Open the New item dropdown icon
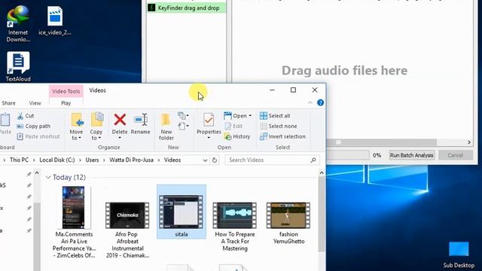Screen dimensions: 482x271 (183, 116)
